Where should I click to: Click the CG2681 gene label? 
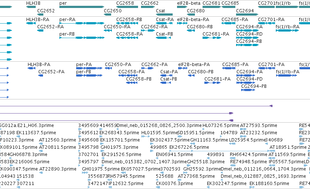(211, 3)
